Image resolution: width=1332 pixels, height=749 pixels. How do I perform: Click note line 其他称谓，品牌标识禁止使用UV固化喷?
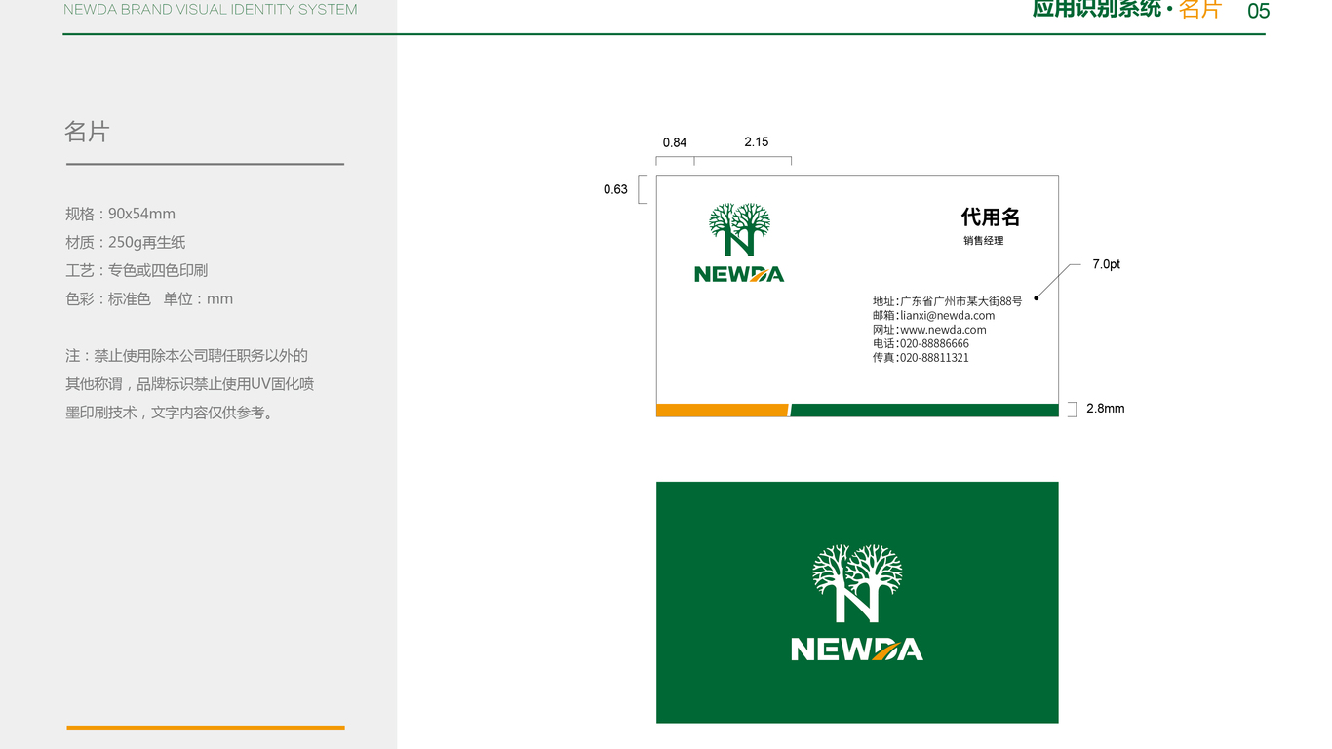point(190,384)
